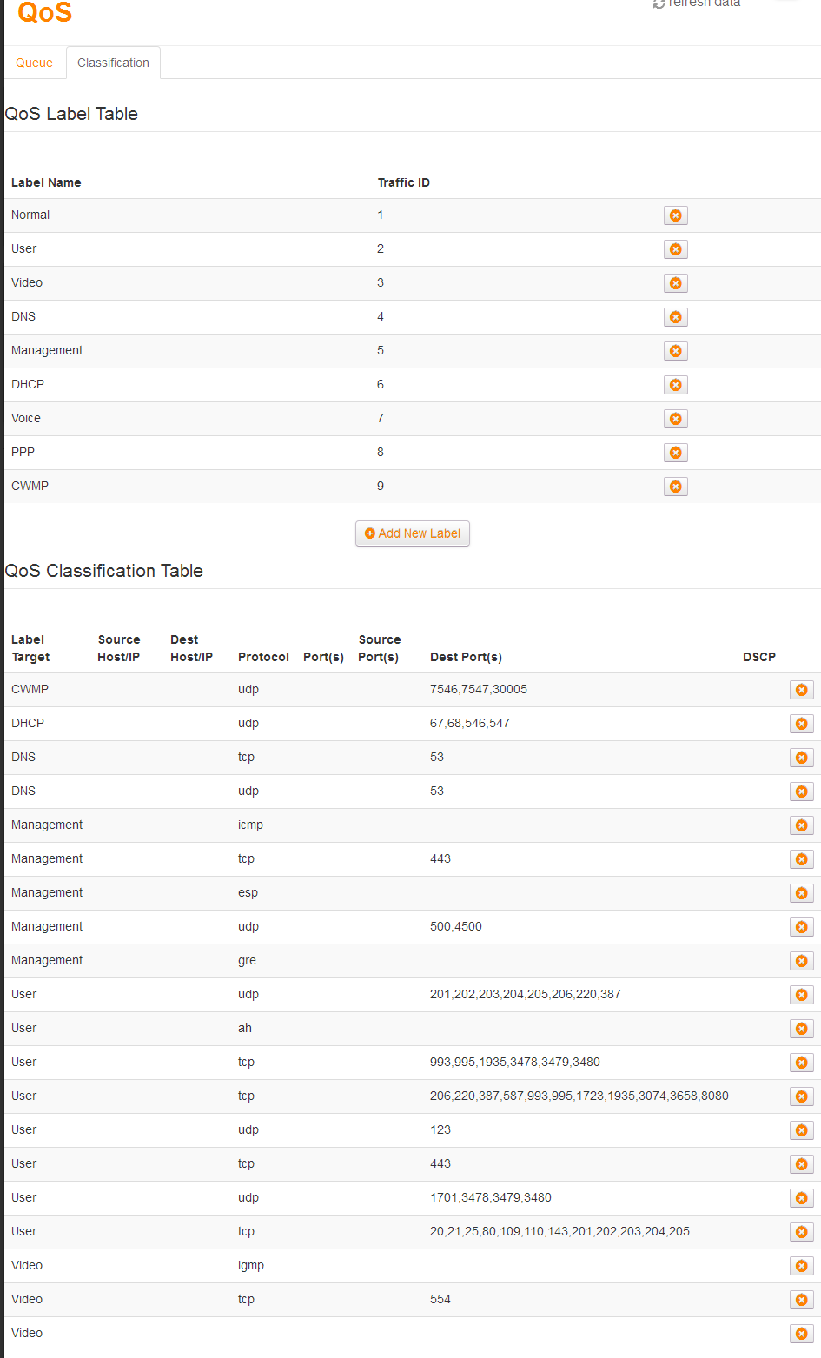821x1358 pixels.
Task: Click the DSCP column header
Action: (759, 657)
